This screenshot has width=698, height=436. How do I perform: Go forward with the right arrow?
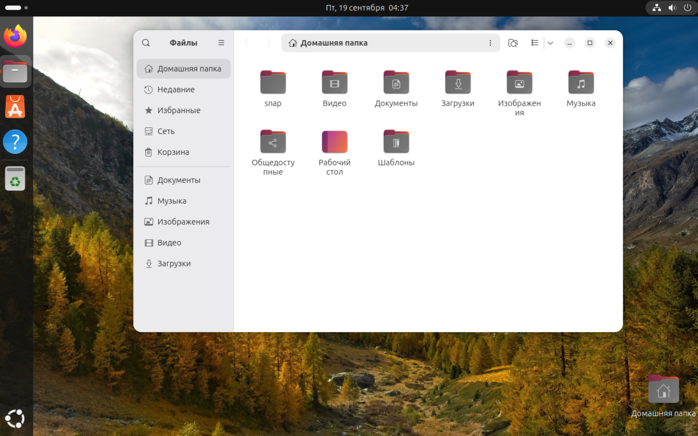point(269,43)
